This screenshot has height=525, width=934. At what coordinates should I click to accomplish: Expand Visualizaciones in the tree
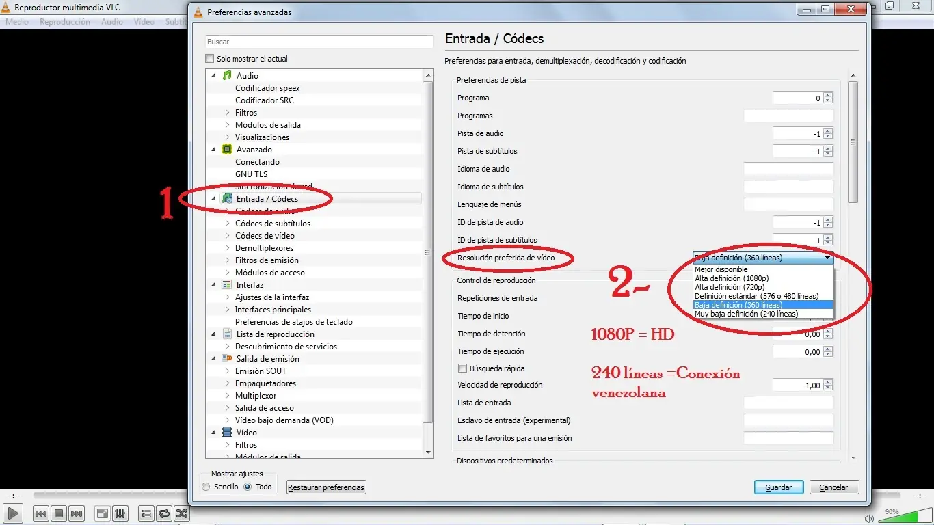click(228, 137)
